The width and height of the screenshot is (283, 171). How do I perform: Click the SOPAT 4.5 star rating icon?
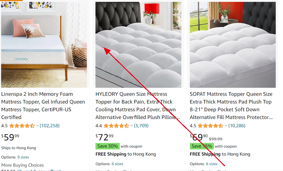pos(210,126)
